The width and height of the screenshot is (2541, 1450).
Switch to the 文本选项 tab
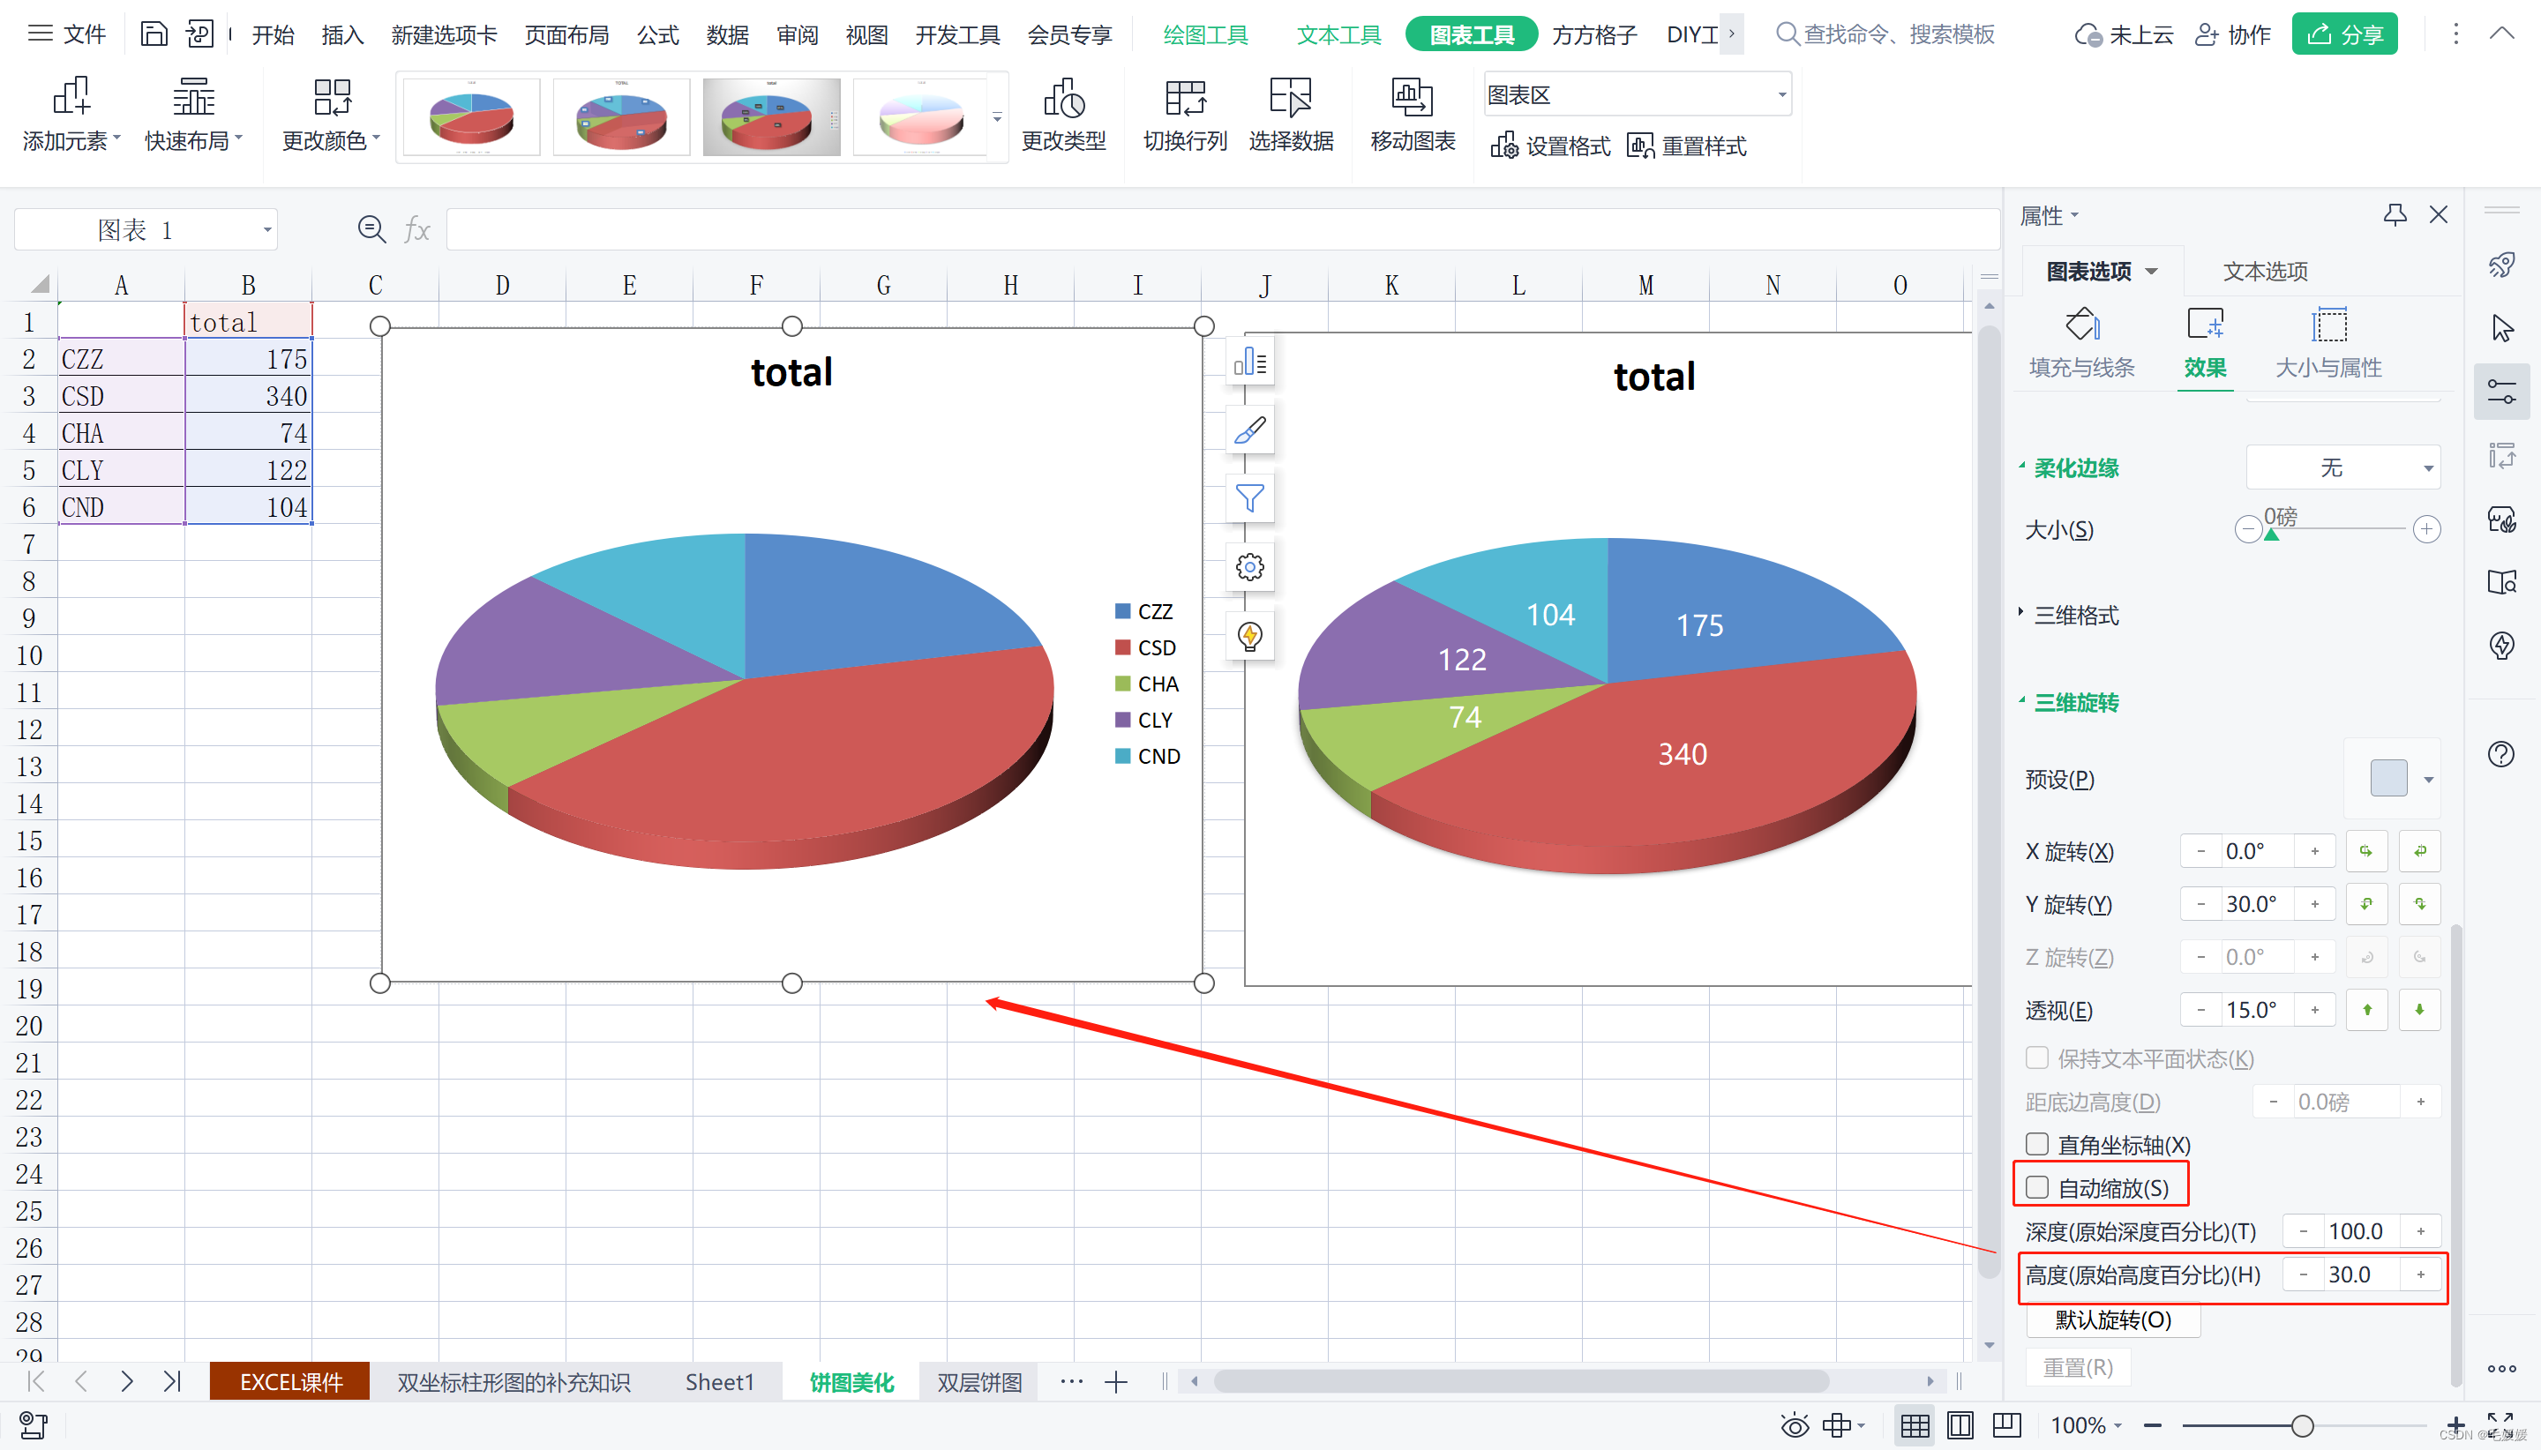(x=2264, y=271)
